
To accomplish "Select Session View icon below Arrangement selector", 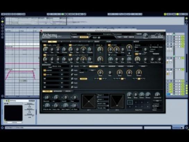I will pos(187,22).
